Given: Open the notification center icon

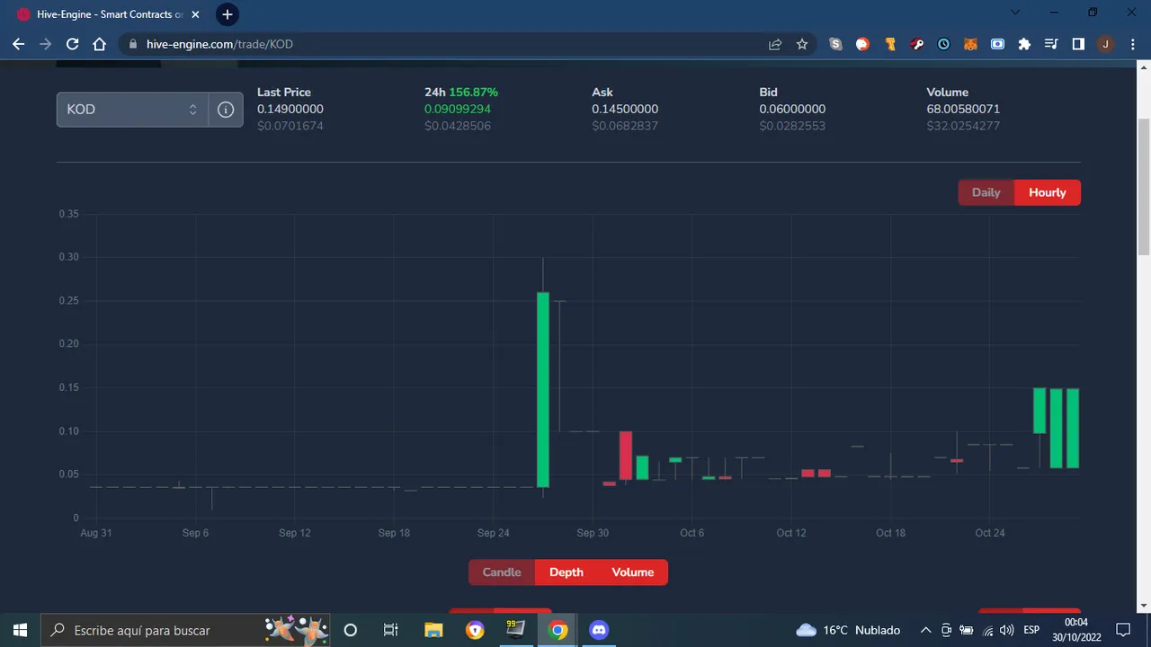Looking at the screenshot, I should [1122, 630].
